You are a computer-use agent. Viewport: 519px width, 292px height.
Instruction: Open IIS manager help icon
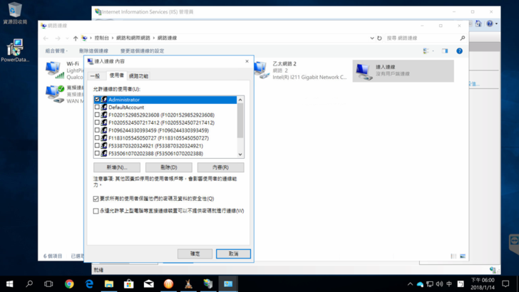(490, 24)
